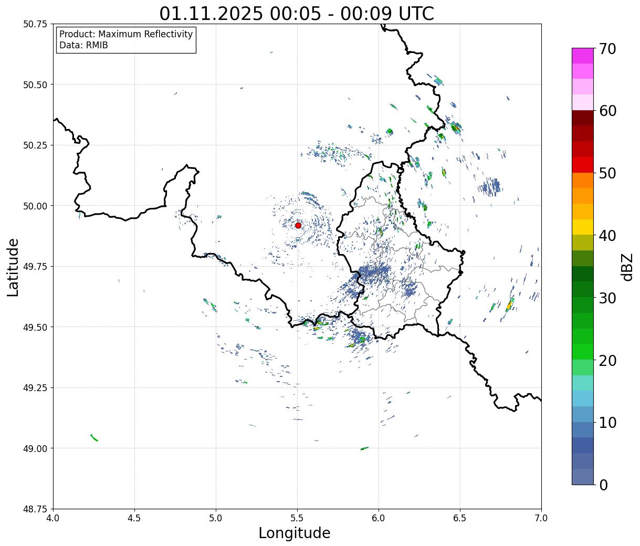This screenshot has width=640, height=546.
Task: Select the 'Product: Maximum Reflectivity' legend text
Action: [126, 34]
